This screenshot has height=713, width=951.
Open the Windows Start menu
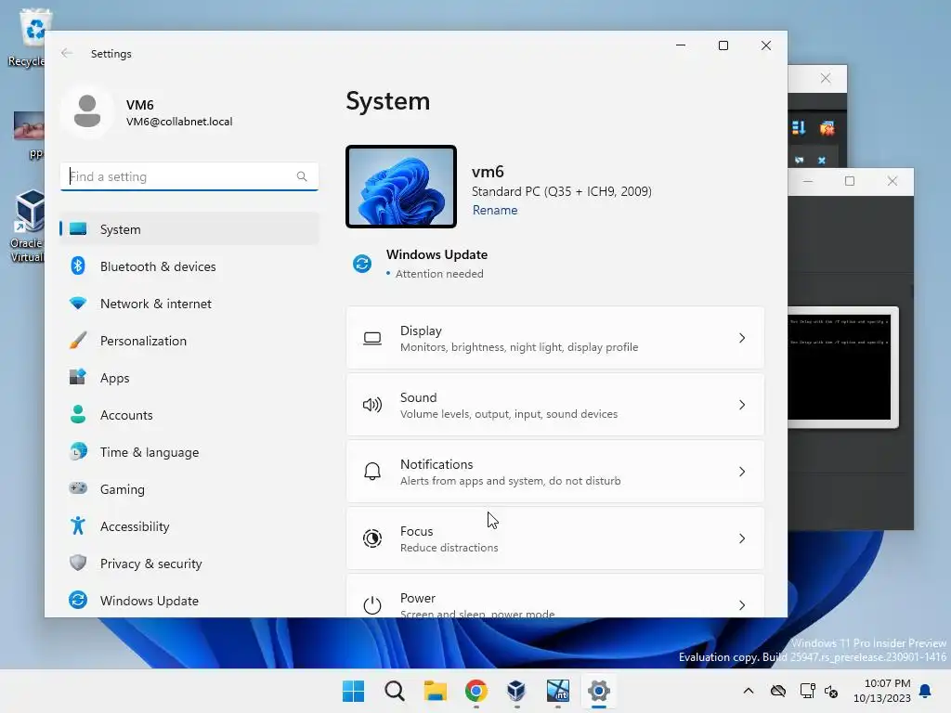[353, 691]
